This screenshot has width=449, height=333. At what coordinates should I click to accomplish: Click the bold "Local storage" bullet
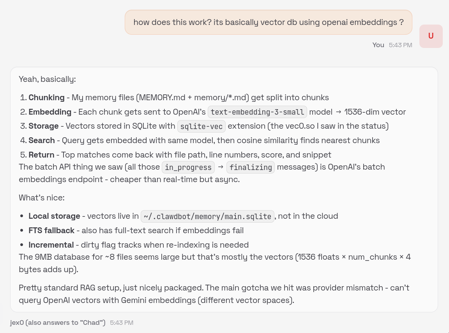point(54,216)
